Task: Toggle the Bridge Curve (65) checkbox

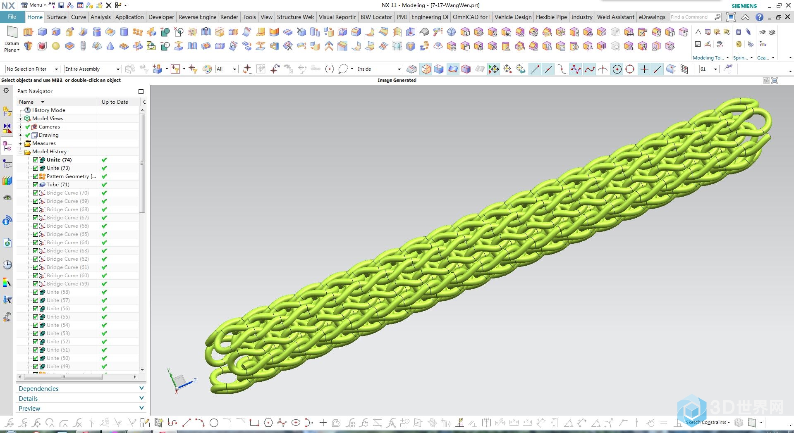Action: (x=36, y=234)
